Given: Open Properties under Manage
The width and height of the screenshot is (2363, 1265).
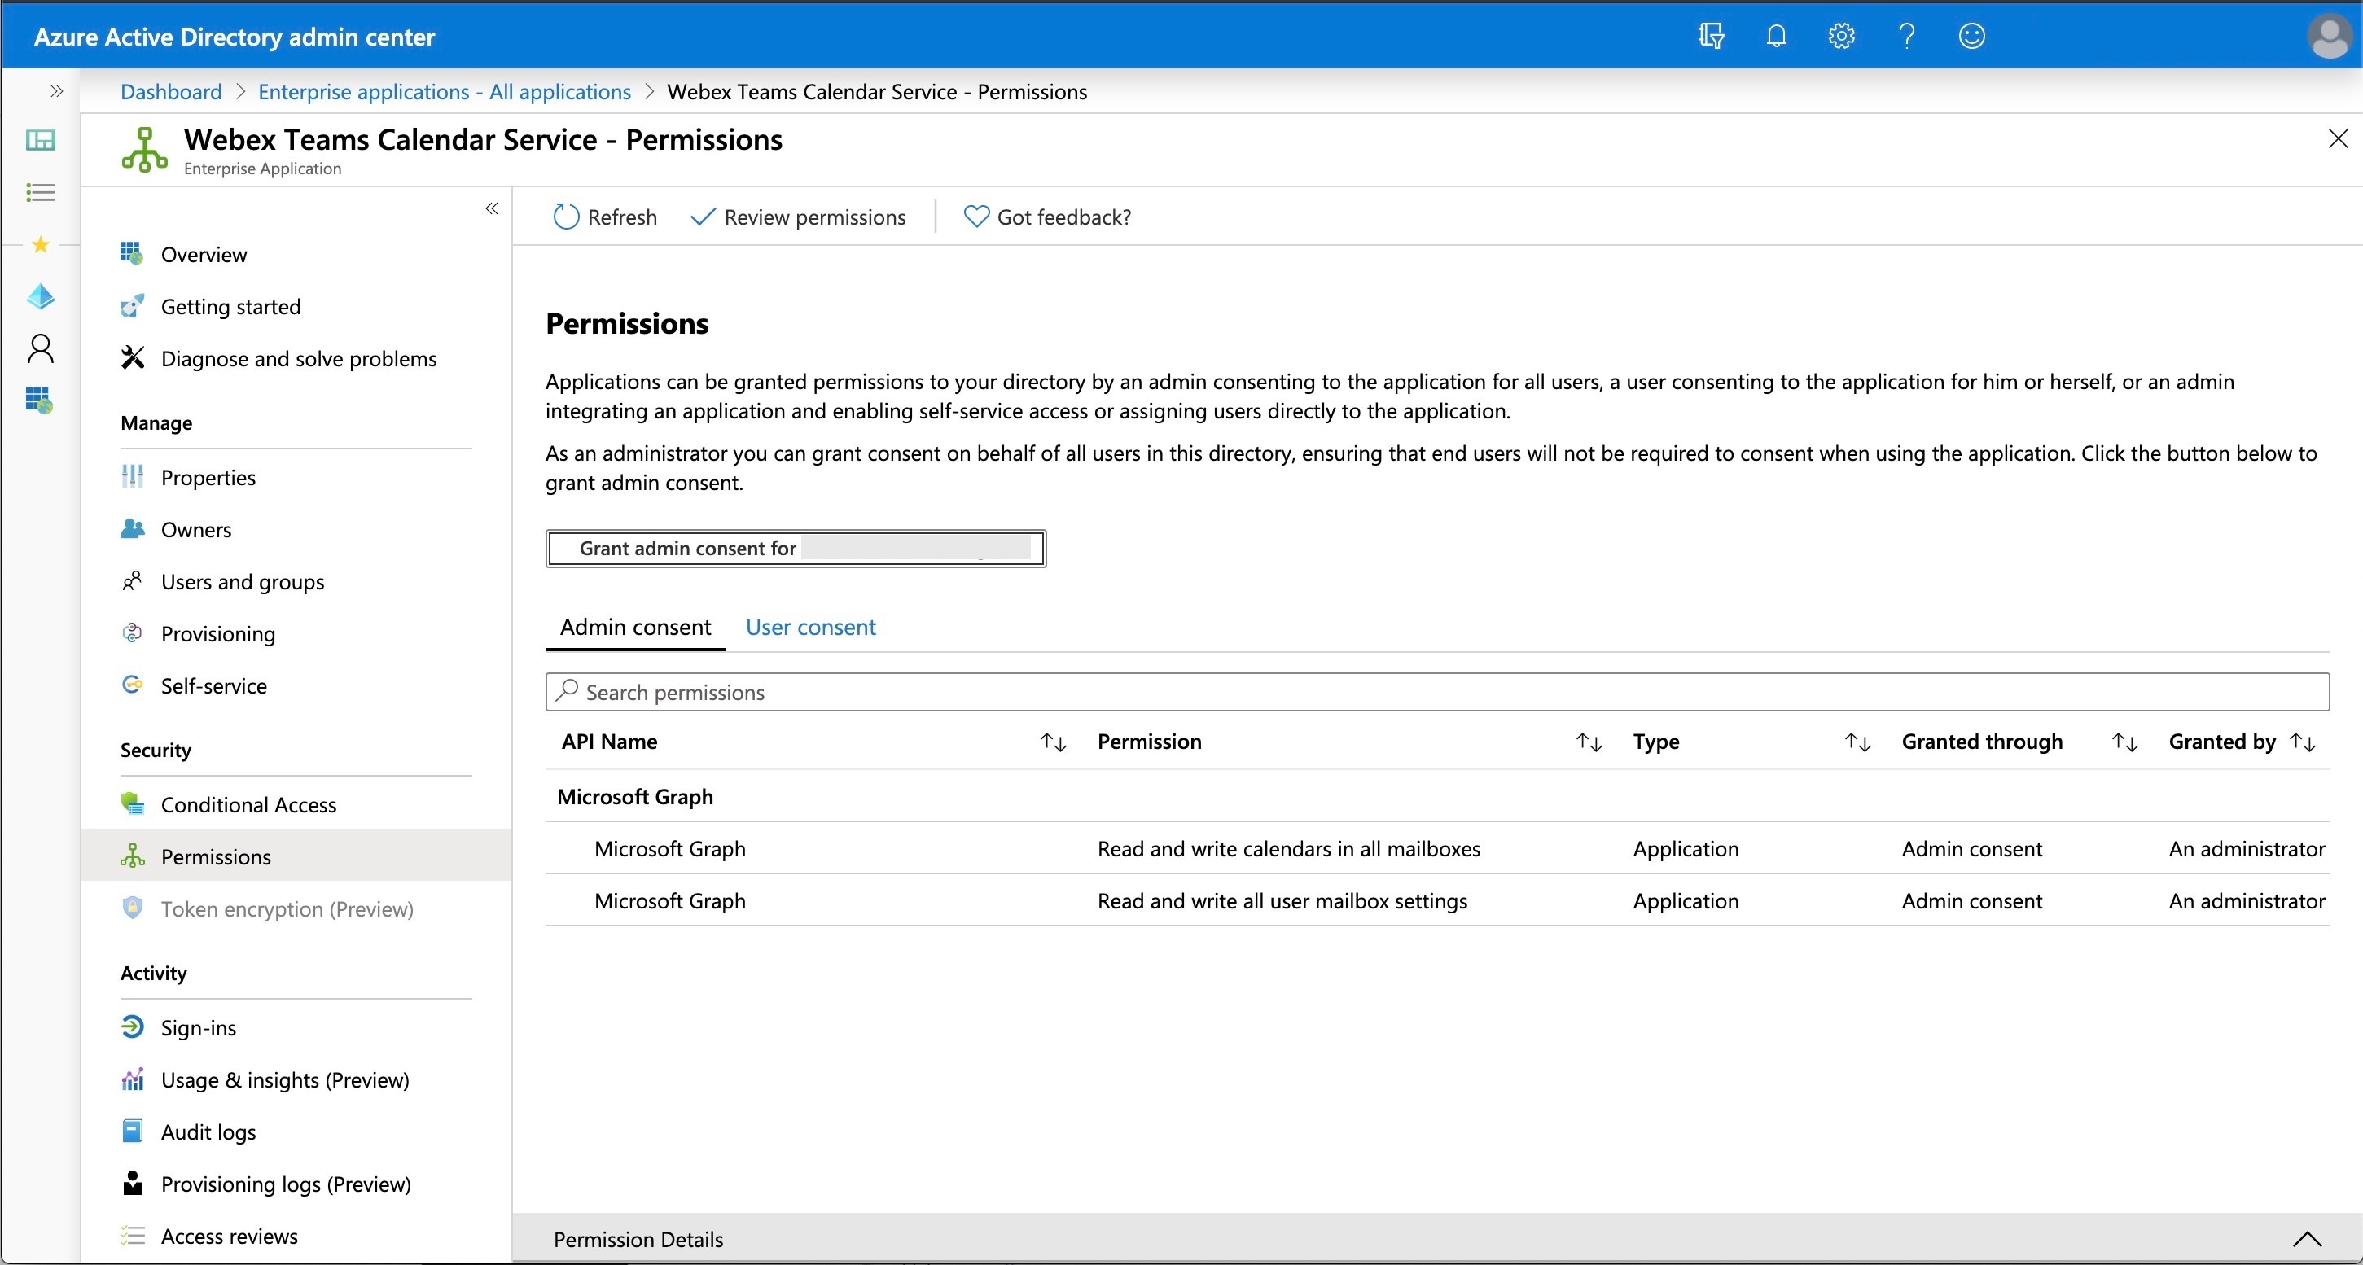Looking at the screenshot, I should pos(208,477).
